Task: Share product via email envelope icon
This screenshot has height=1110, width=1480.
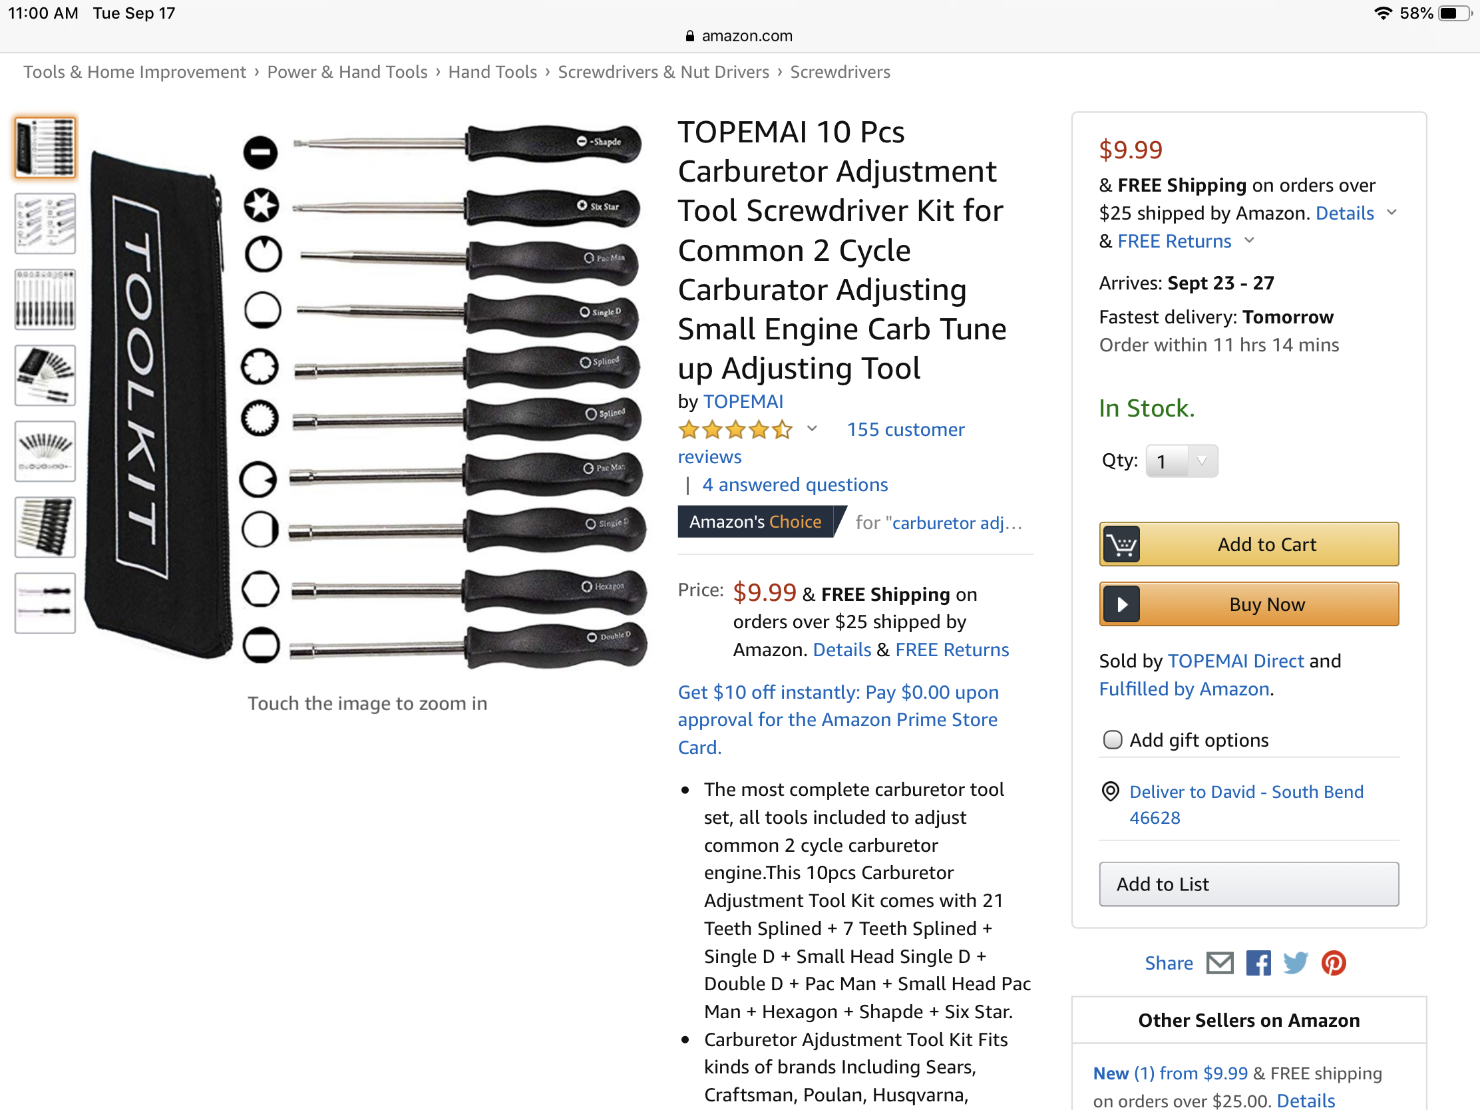Action: (1219, 963)
